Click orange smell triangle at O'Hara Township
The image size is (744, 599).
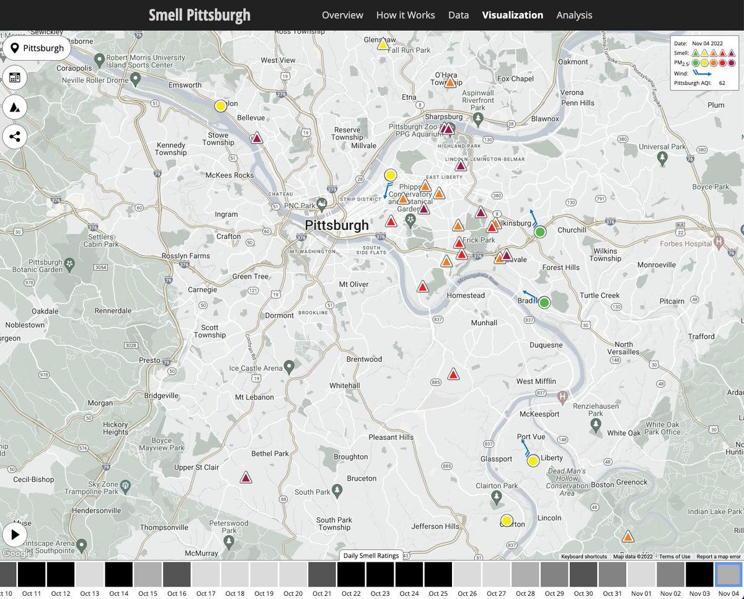click(450, 82)
